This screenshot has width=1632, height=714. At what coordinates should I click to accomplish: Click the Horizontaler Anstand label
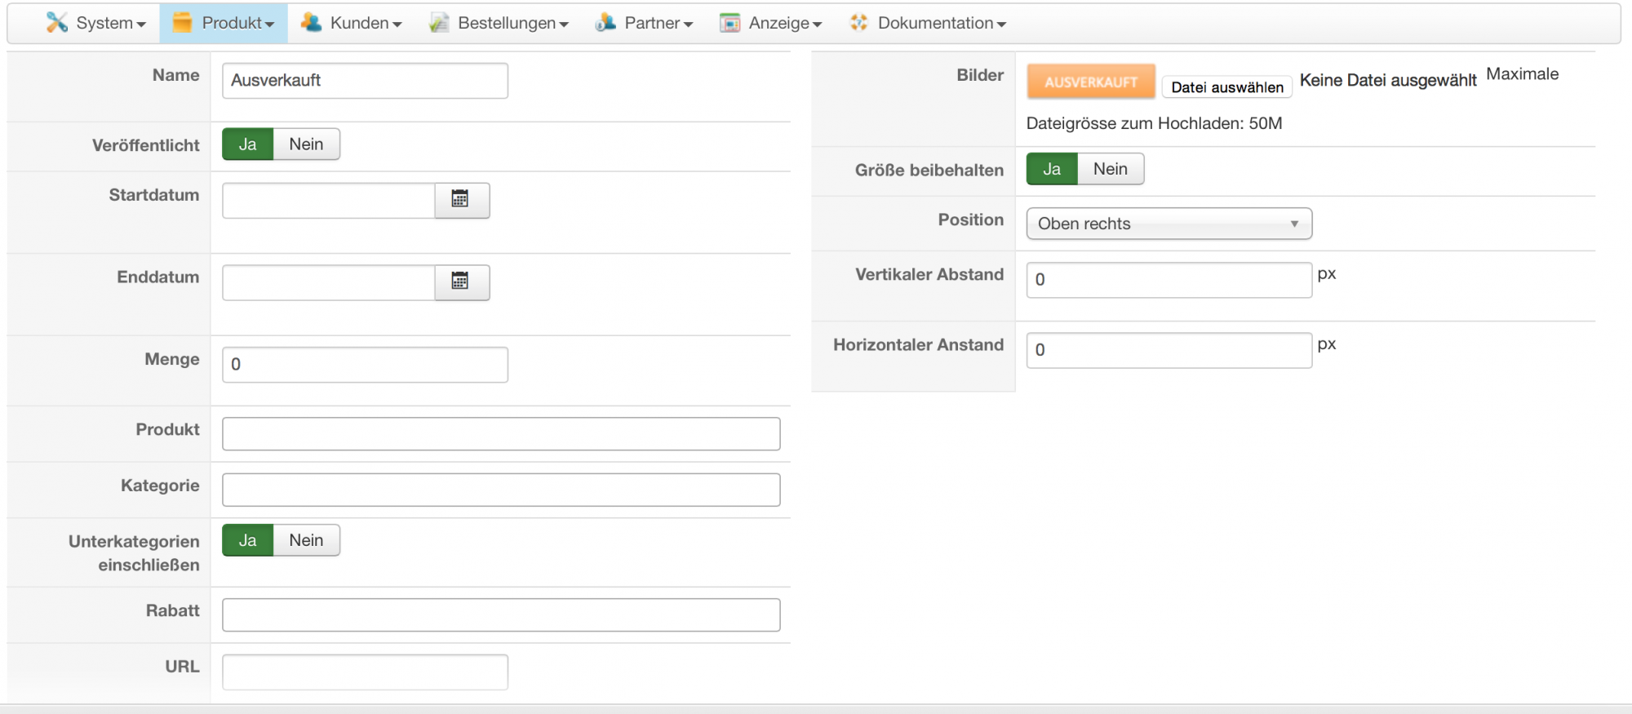pyautogui.click(x=919, y=344)
